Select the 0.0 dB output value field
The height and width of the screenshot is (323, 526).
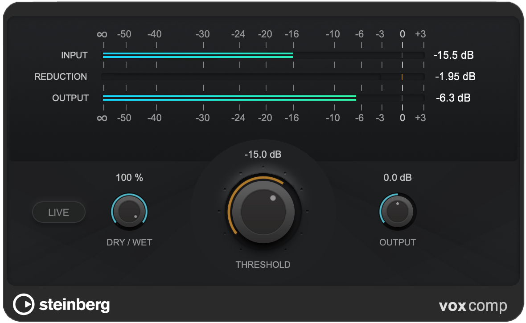tap(397, 177)
